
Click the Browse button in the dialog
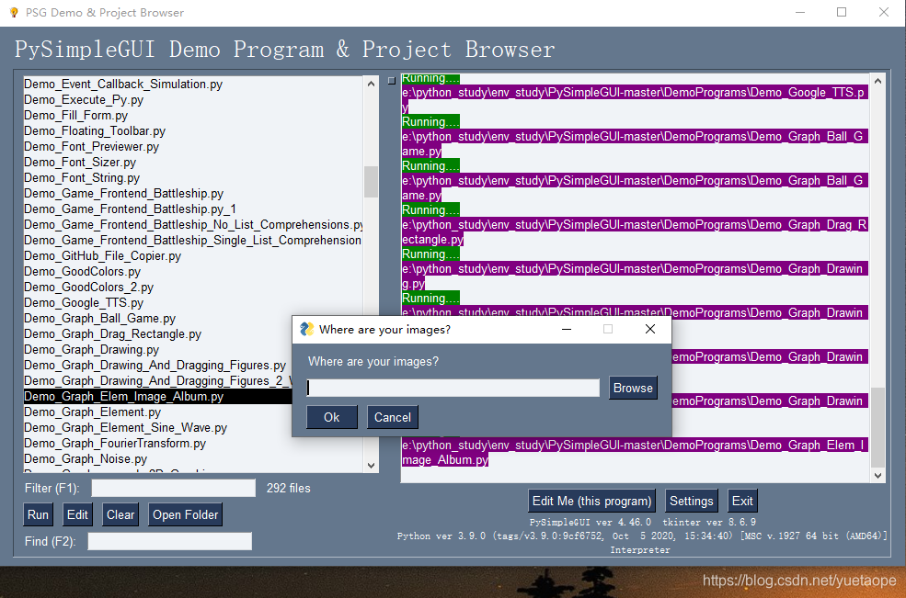coord(633,388)
